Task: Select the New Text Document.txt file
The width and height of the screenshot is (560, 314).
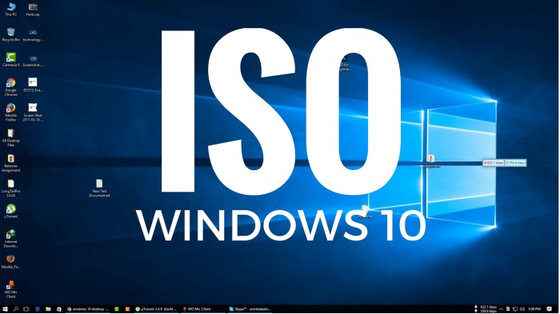Action: (99, 189)
